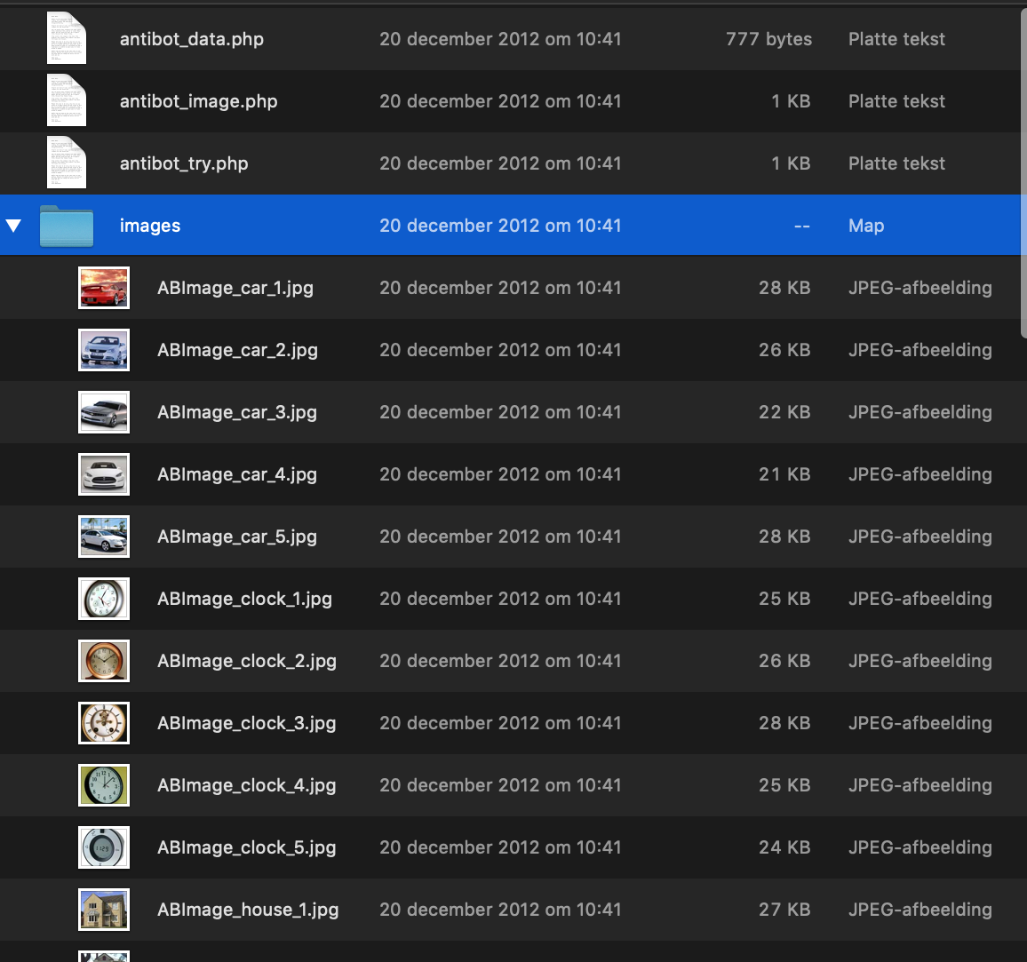Viewport: 1027px width, 962px height.
Task: Click the blue images folder icon
Action: 67,226
